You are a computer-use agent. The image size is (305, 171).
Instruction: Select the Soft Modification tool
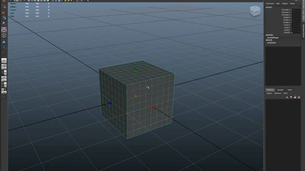click(4, 42)
